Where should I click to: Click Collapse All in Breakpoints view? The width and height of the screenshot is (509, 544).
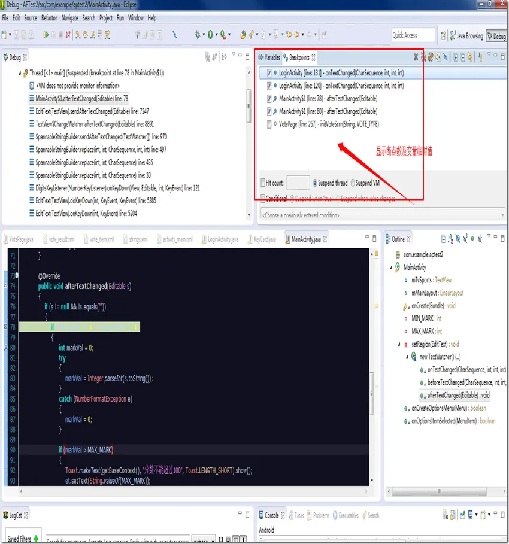(x=463, y=57)
